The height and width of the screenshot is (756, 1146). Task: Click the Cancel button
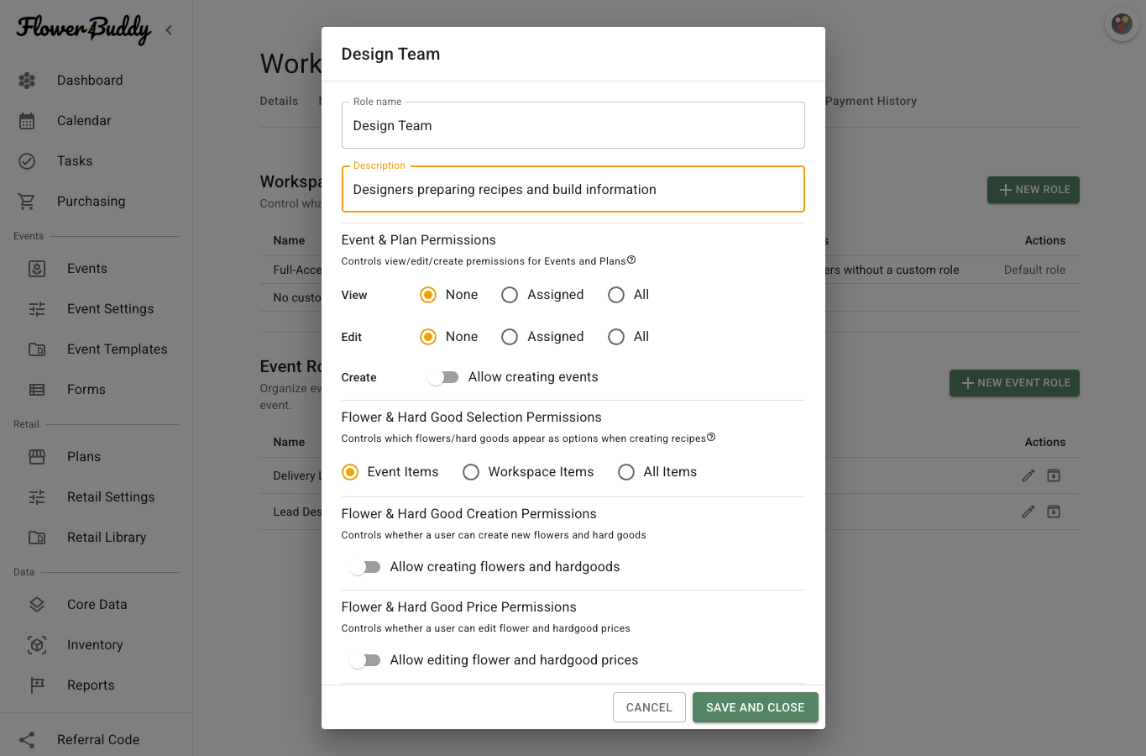point(649,707)
